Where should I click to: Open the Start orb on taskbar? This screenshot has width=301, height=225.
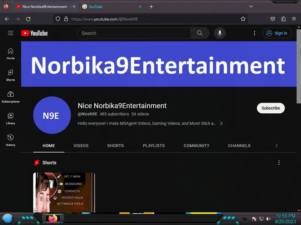(8, 219)
